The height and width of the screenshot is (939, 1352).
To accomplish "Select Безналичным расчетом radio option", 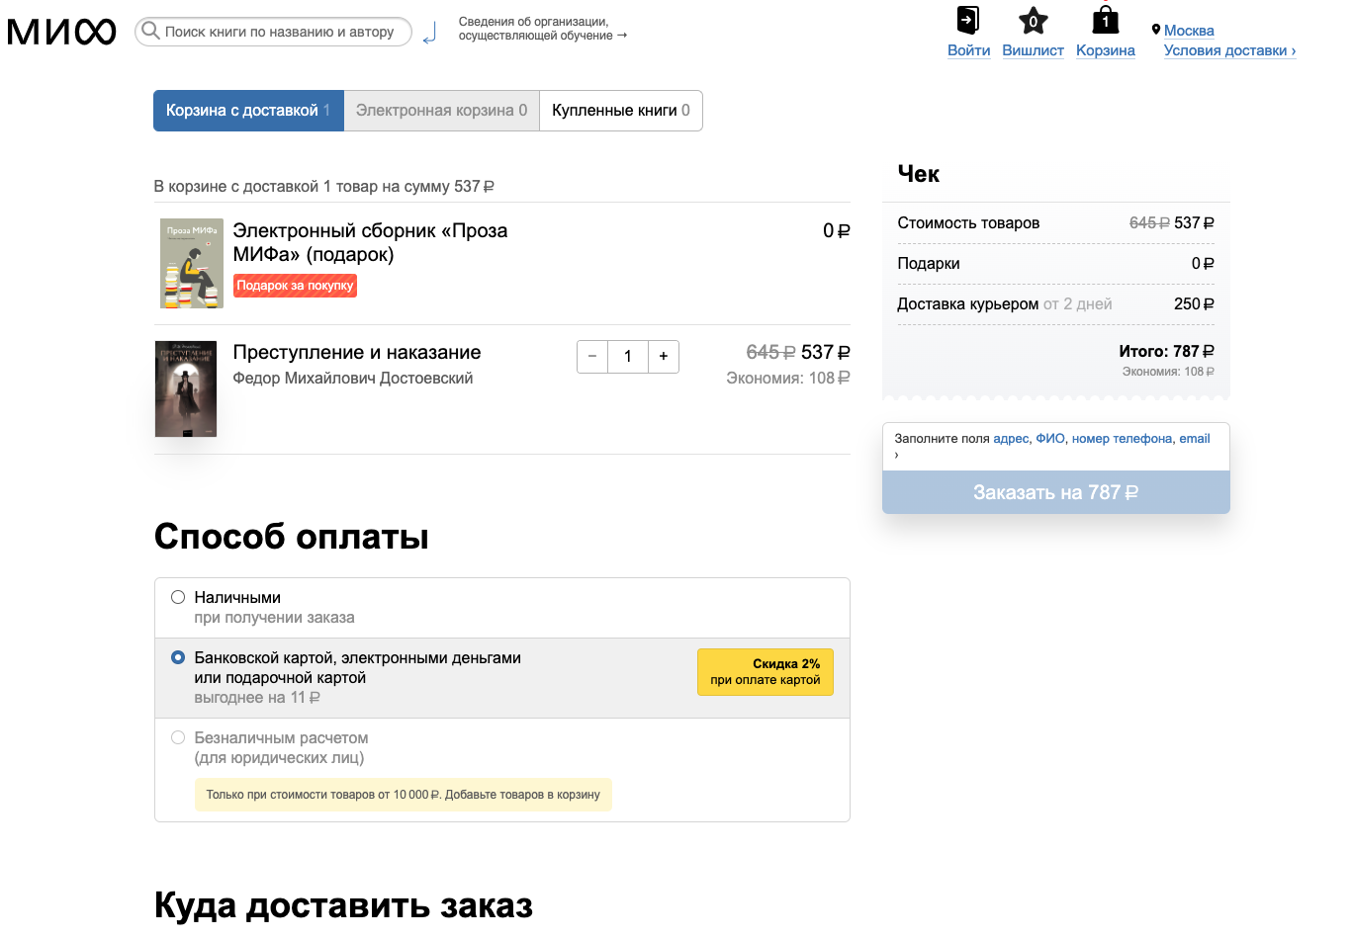I will [178, 737].
